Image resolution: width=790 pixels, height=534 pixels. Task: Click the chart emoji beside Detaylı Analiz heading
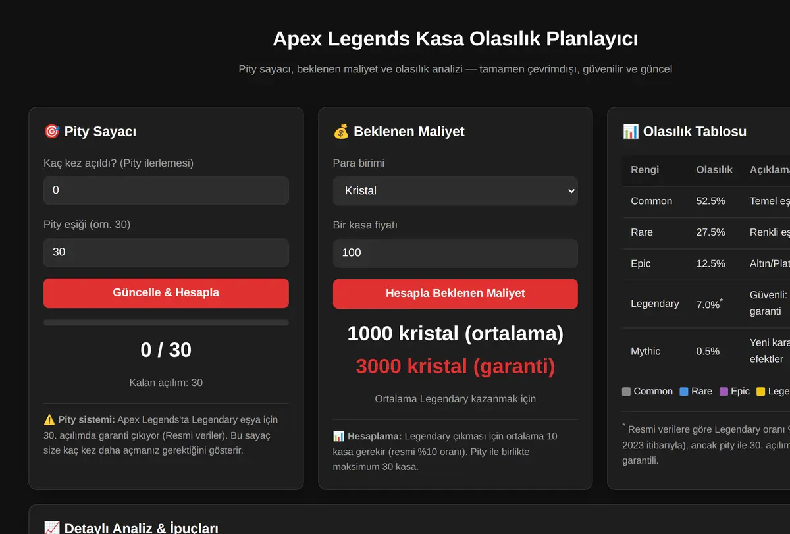click(51, 528)
